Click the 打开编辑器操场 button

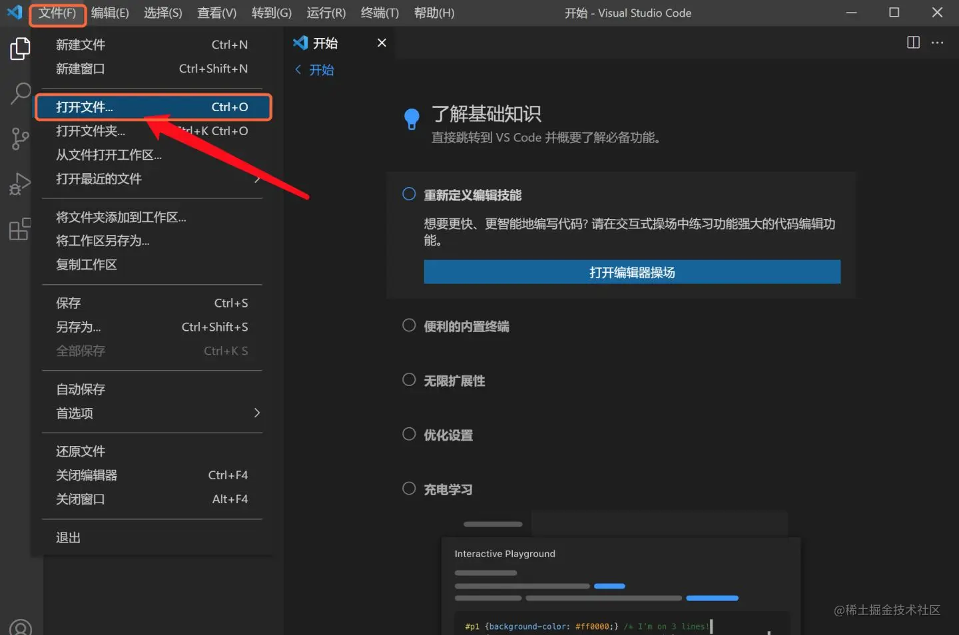click(632, 272)
